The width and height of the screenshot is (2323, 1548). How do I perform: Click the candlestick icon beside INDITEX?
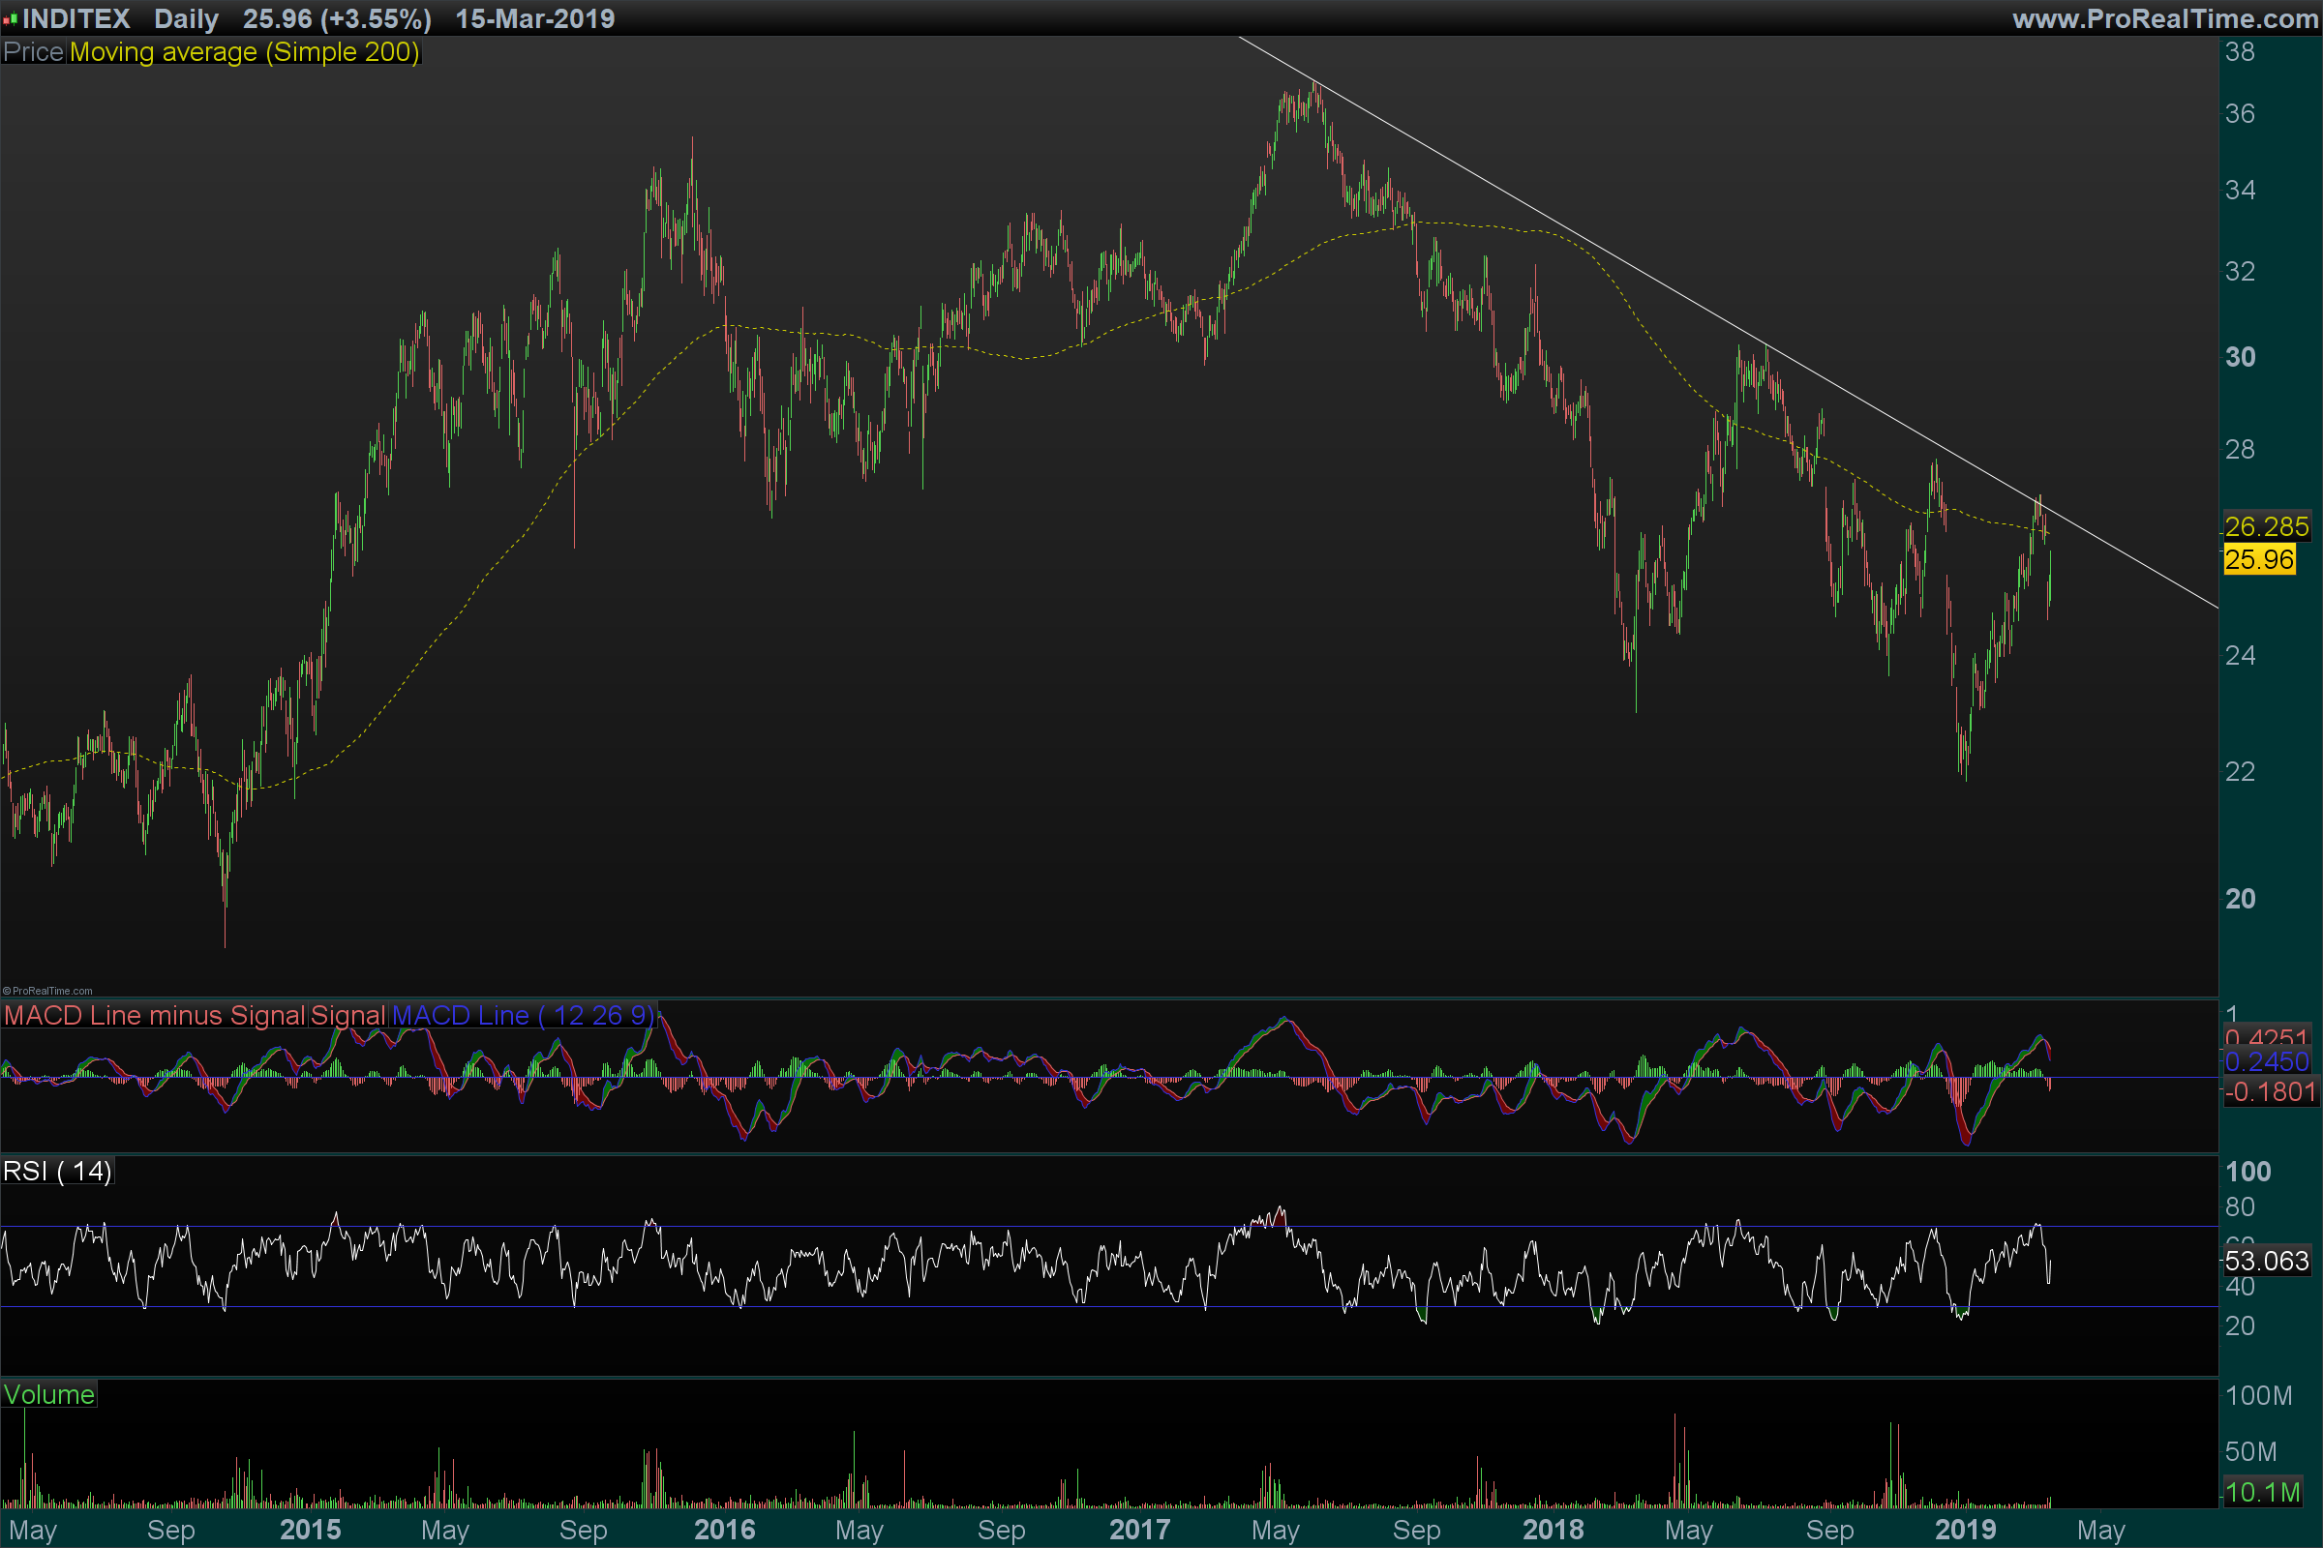click(x=10, y=18)
